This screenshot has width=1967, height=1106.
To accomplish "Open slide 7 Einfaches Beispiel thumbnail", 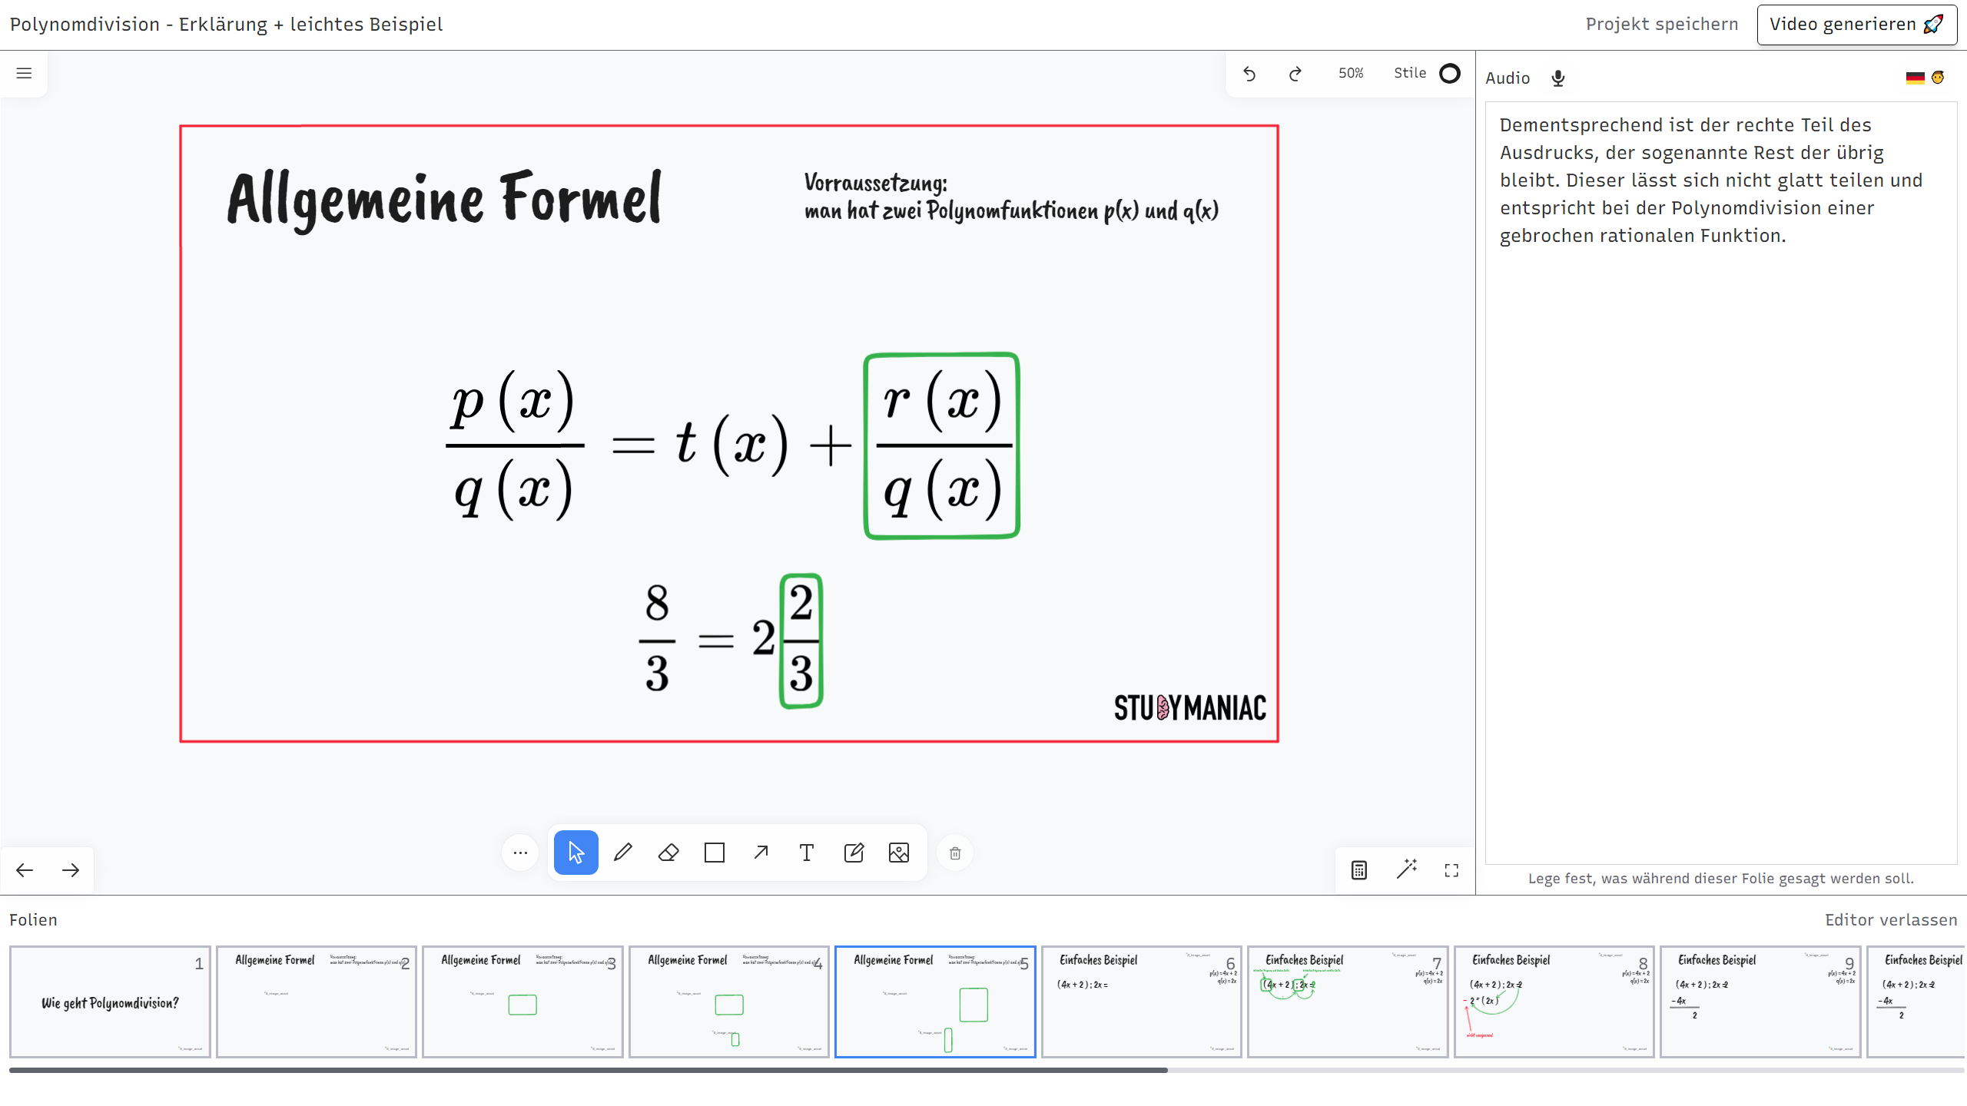I will tap(1348, 1002).
